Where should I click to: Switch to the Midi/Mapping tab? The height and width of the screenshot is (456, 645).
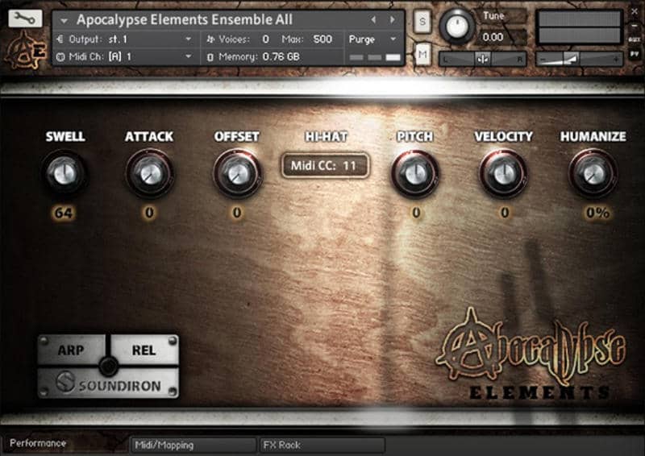(193, 444)
